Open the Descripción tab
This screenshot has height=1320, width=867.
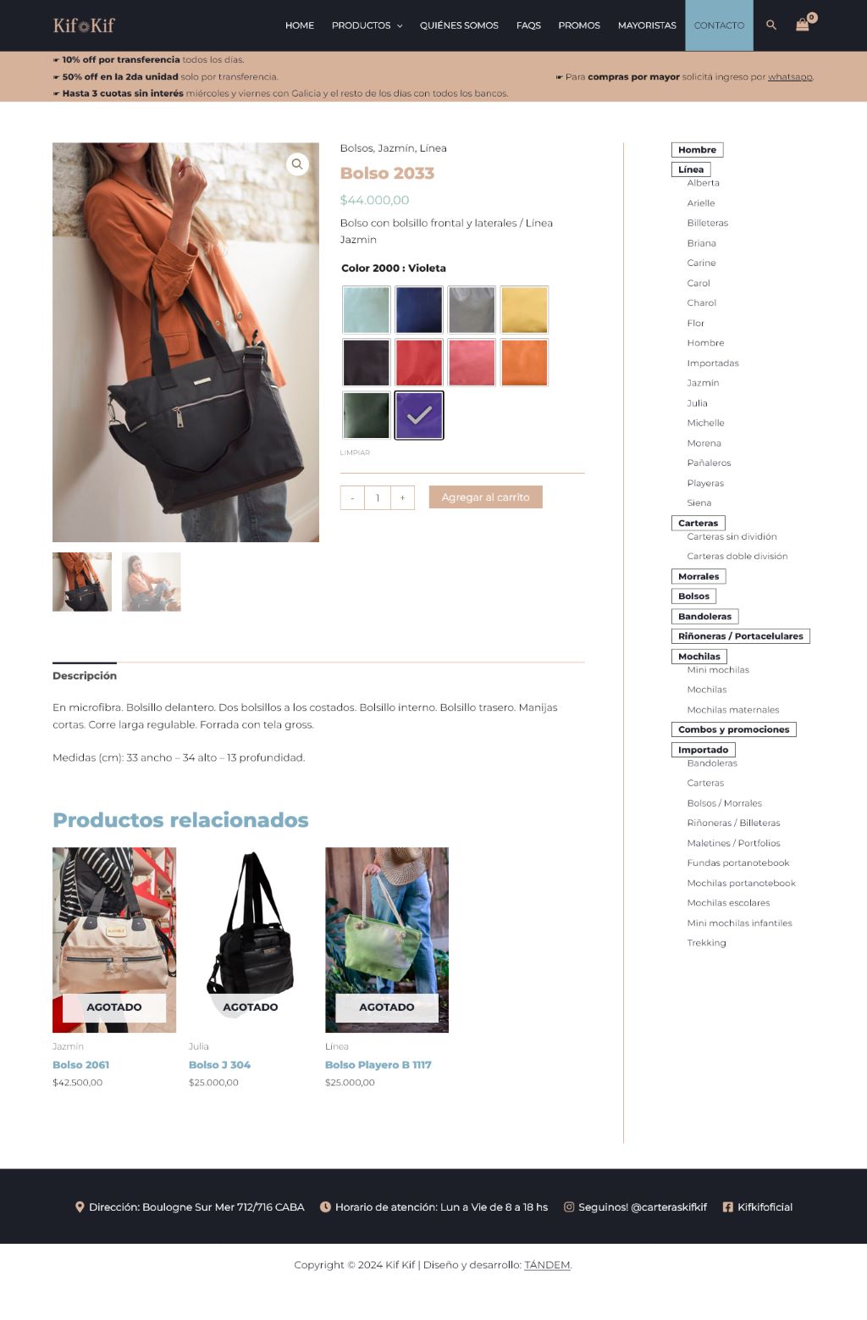(x=85, y=676)
